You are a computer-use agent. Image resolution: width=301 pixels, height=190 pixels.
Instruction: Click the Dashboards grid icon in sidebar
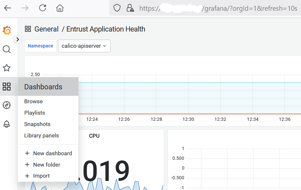pyautogui.click(x=7, y=86)
